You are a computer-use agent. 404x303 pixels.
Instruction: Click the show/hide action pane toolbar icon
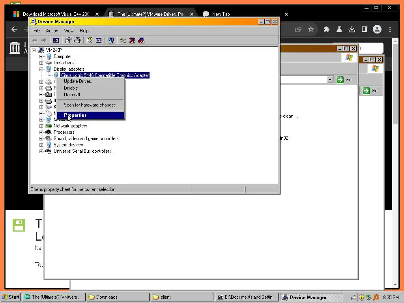99,41
